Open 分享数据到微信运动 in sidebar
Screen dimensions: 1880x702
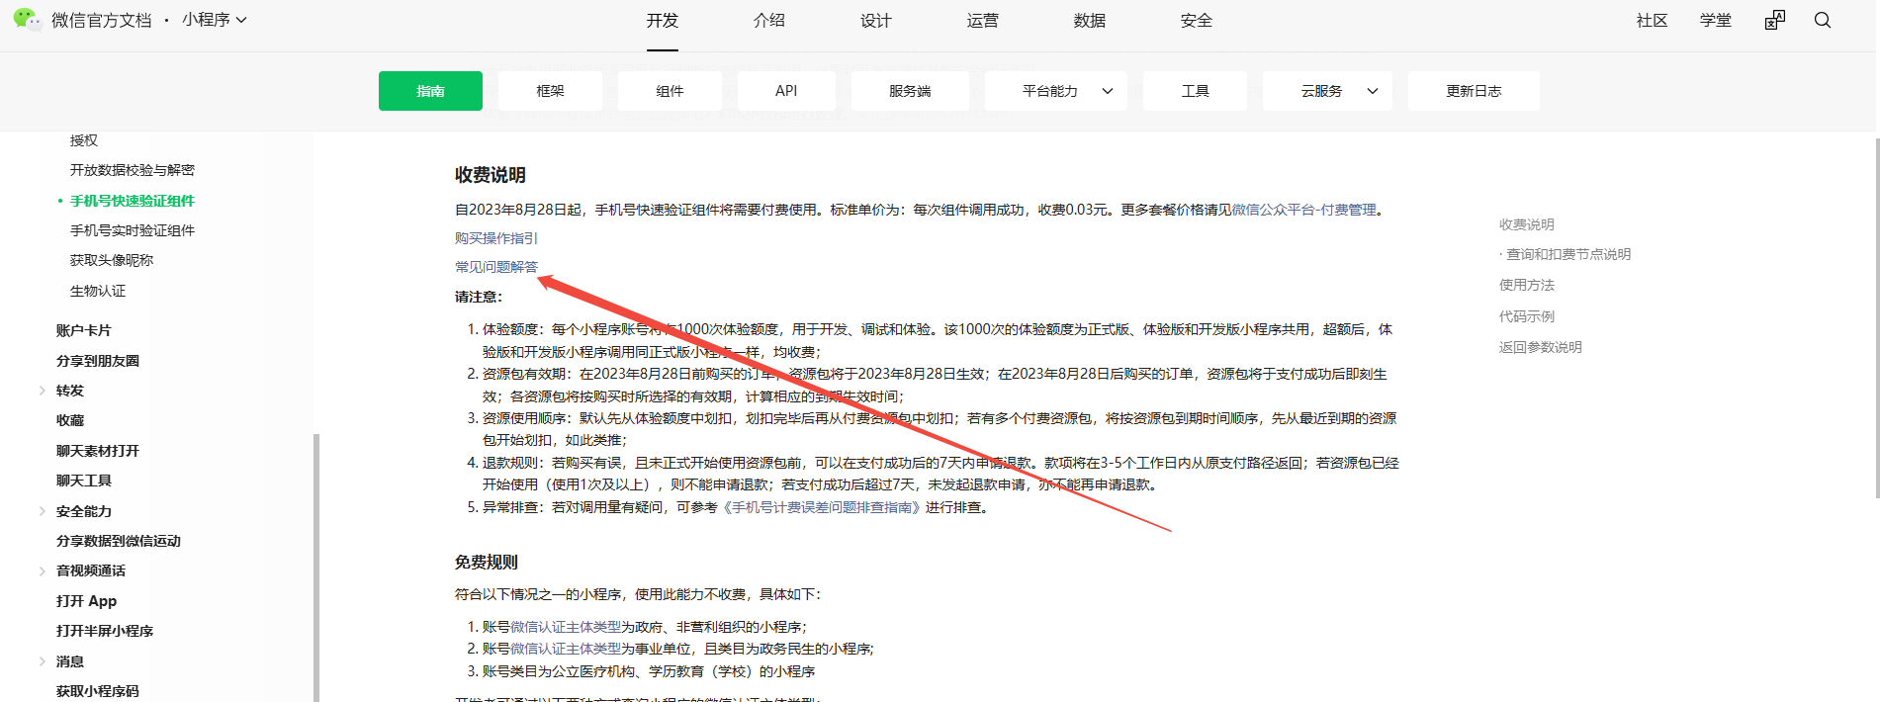(119, 541)
